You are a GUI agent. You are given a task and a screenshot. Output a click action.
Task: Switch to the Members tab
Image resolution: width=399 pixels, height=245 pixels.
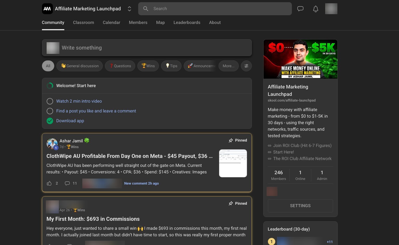[x=138, y=23]
